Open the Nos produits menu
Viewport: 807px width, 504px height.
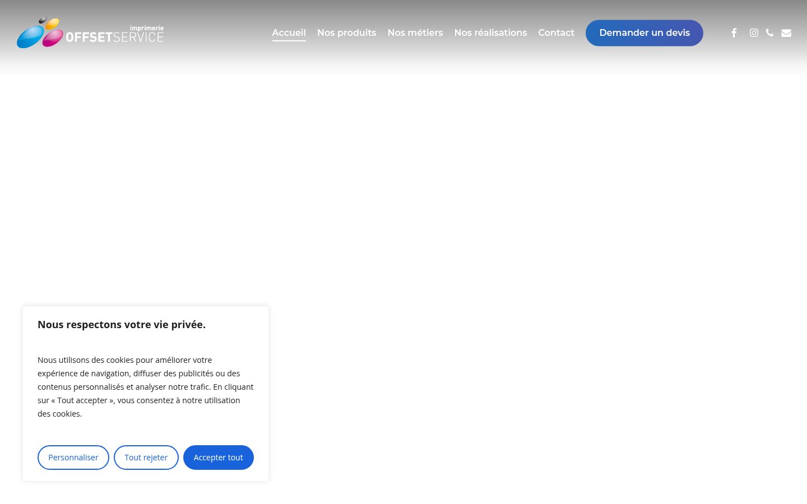346,33
